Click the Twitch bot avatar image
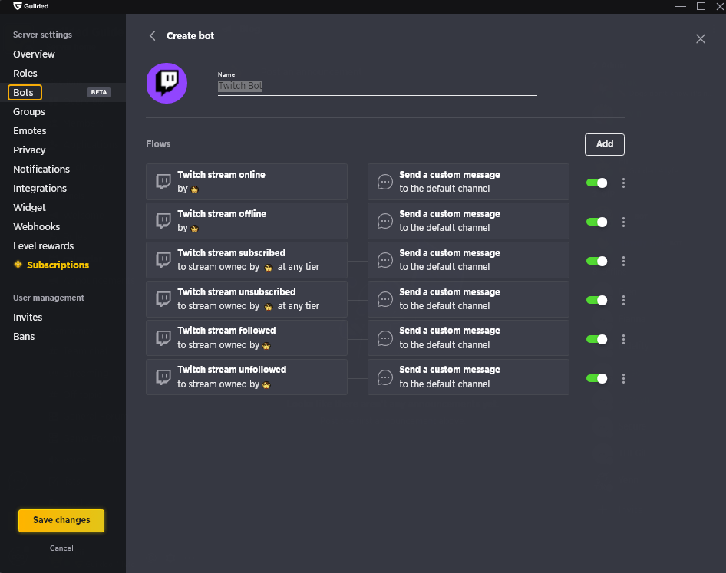The height and width of the screenshot is (573, 726). point(167,83)
